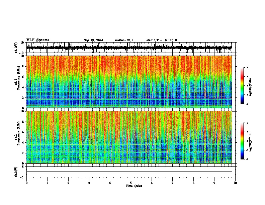Click the "2" kHz tick of ch.1 spectrogram

point(23,98)
